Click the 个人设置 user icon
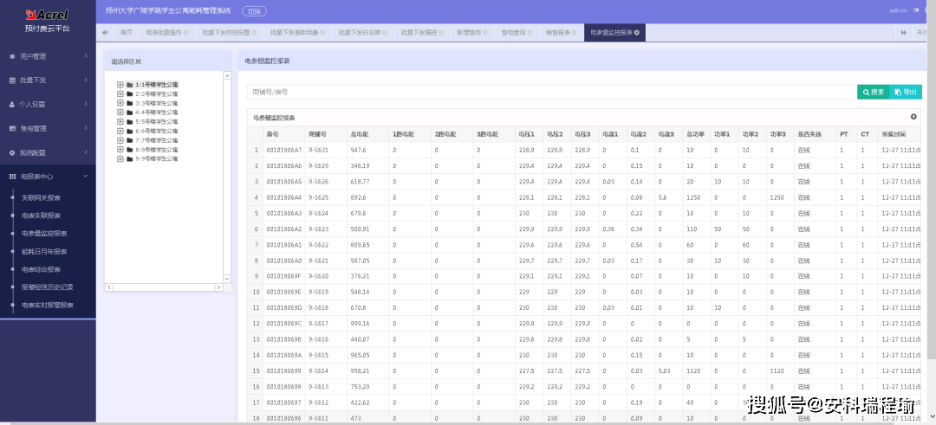936x425 pixels. [x=12, y=105]
